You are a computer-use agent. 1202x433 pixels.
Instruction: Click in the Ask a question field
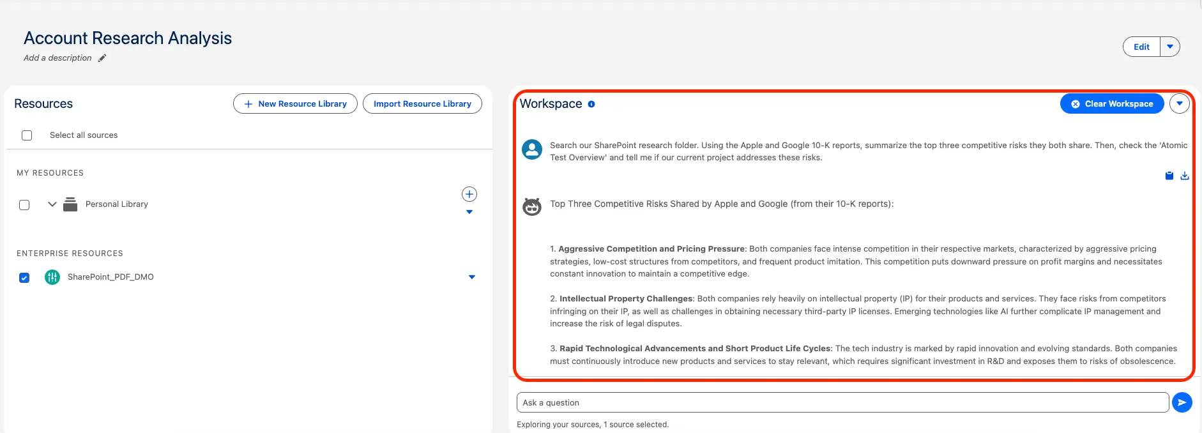[842, 402]
